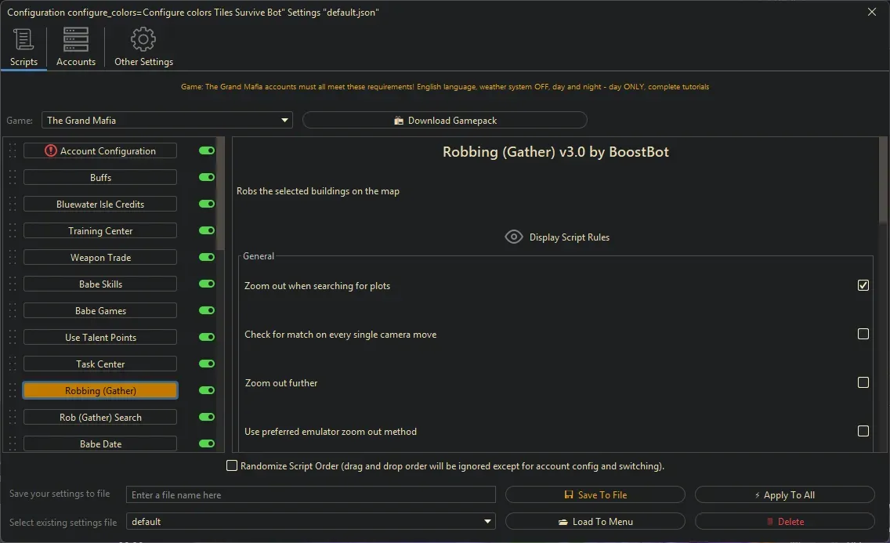Click the drag handle beside Rob (Gather) Search
Image resolution: width=890 pixels, height=543 pixels.
pyautogui.click(x=12, y=417)
